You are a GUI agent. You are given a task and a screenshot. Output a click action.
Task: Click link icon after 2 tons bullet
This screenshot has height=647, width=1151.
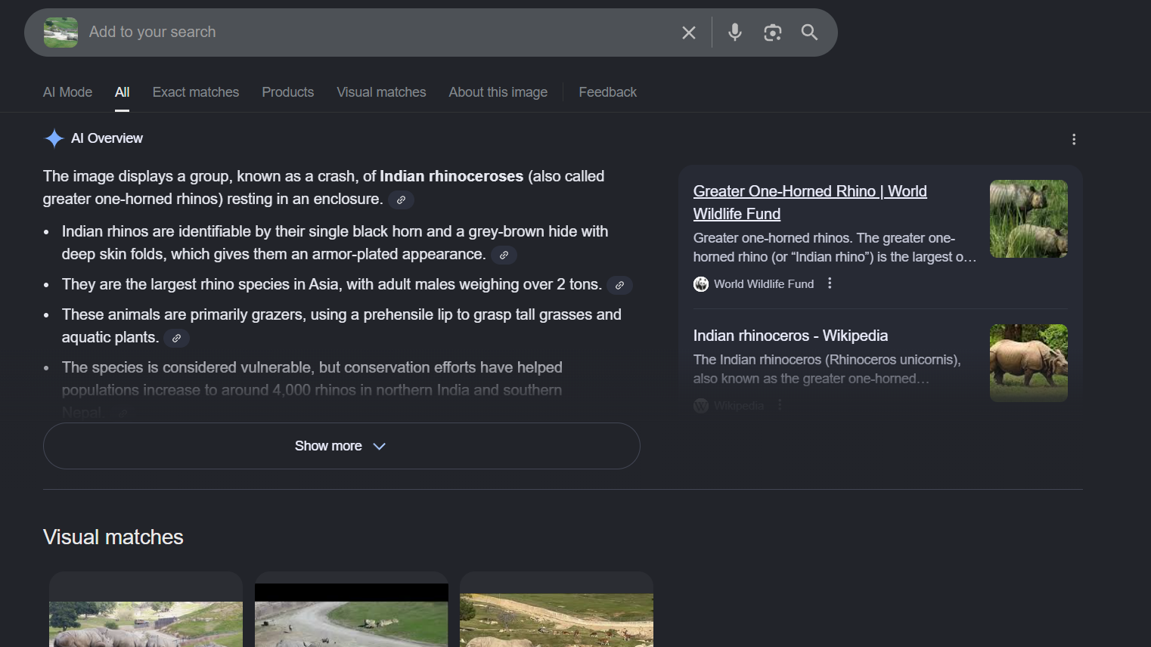[619, 286]
